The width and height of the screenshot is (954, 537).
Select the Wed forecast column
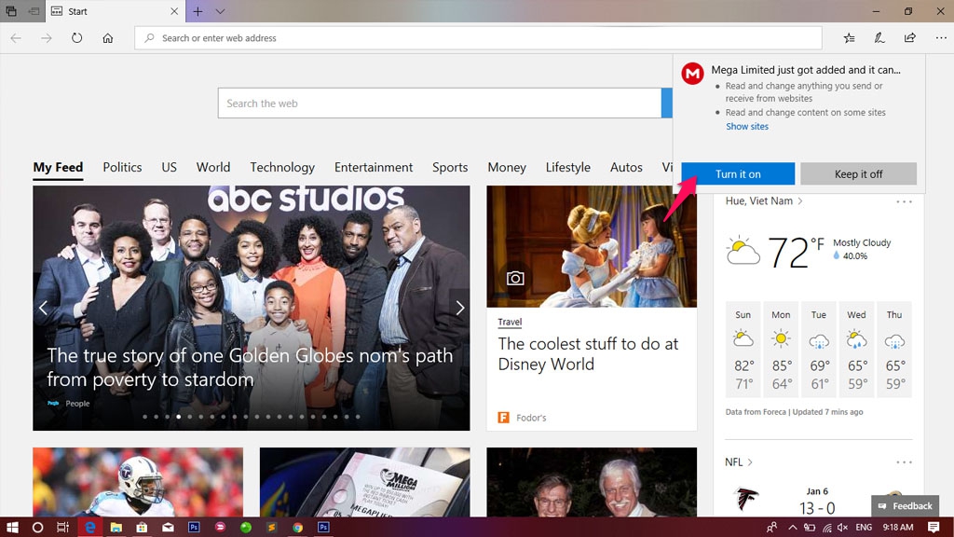pos(856,350)
